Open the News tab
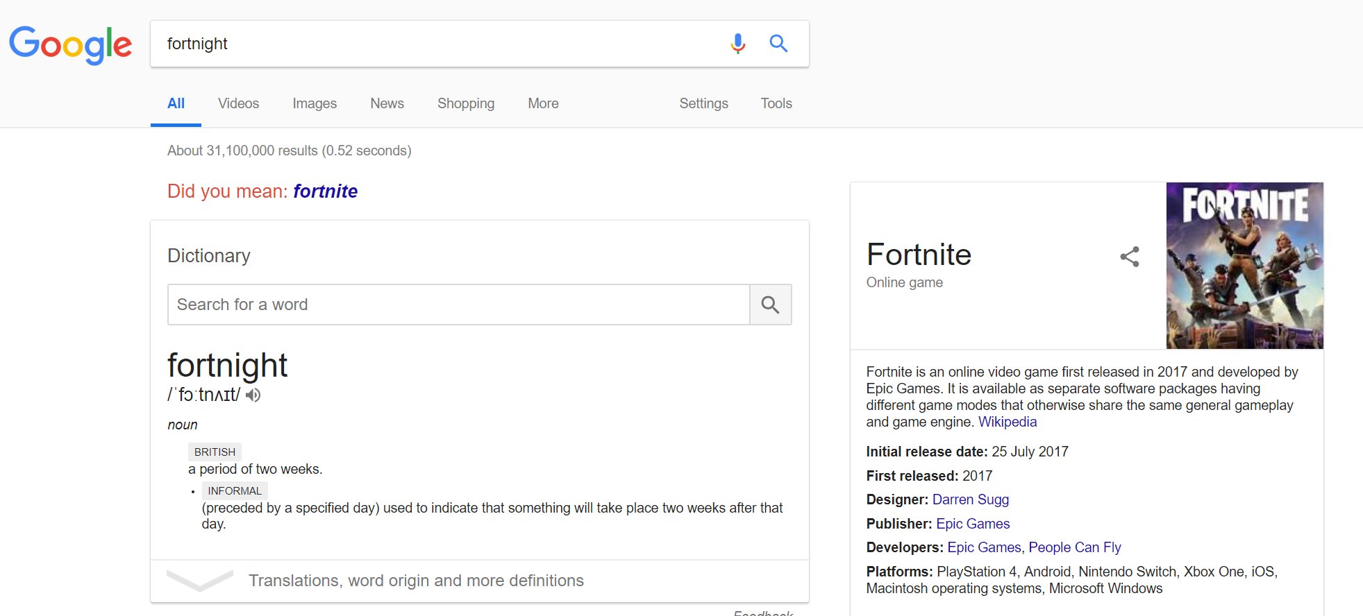 [387, 103]
